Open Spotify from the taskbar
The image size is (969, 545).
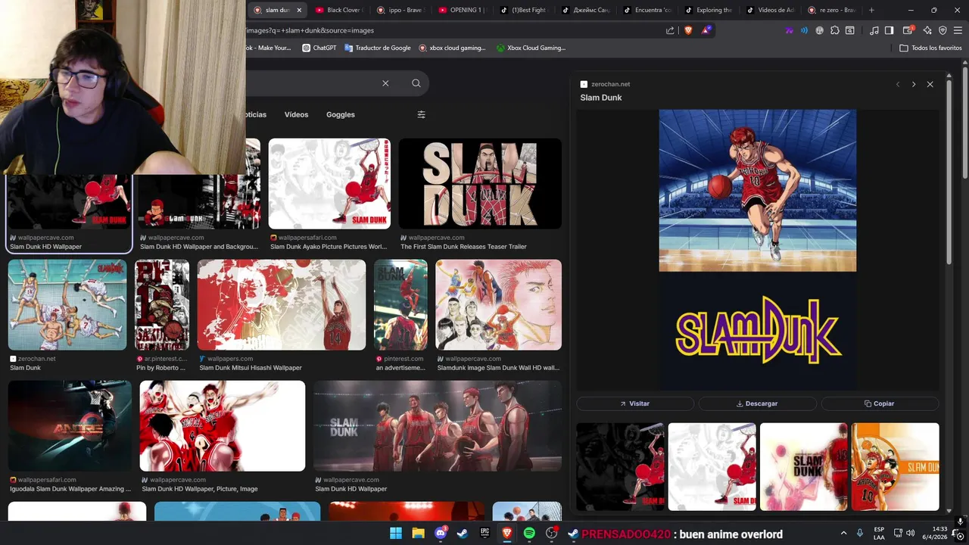tap(529, 534)
